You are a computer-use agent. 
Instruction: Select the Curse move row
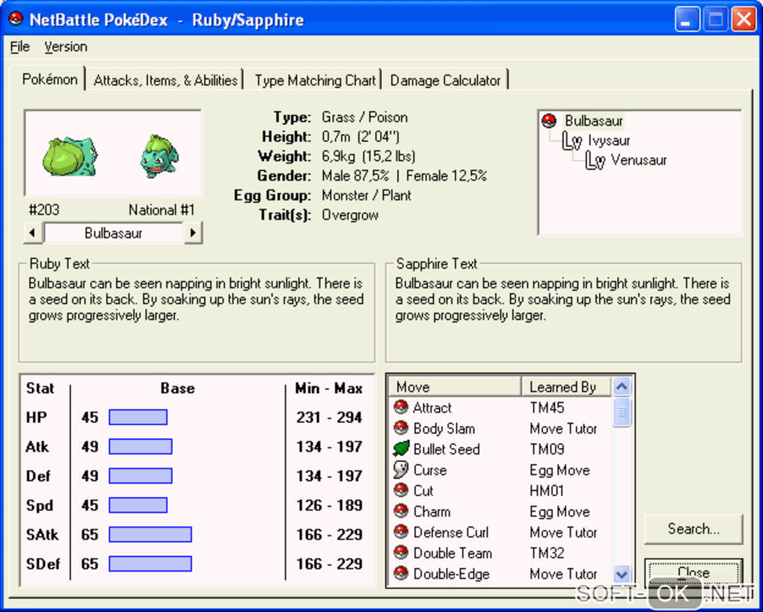[500, 469]
